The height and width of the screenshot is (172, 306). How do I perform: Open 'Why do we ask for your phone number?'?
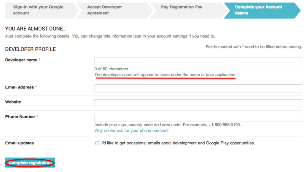pyautogui.click(x=131, y=130)
